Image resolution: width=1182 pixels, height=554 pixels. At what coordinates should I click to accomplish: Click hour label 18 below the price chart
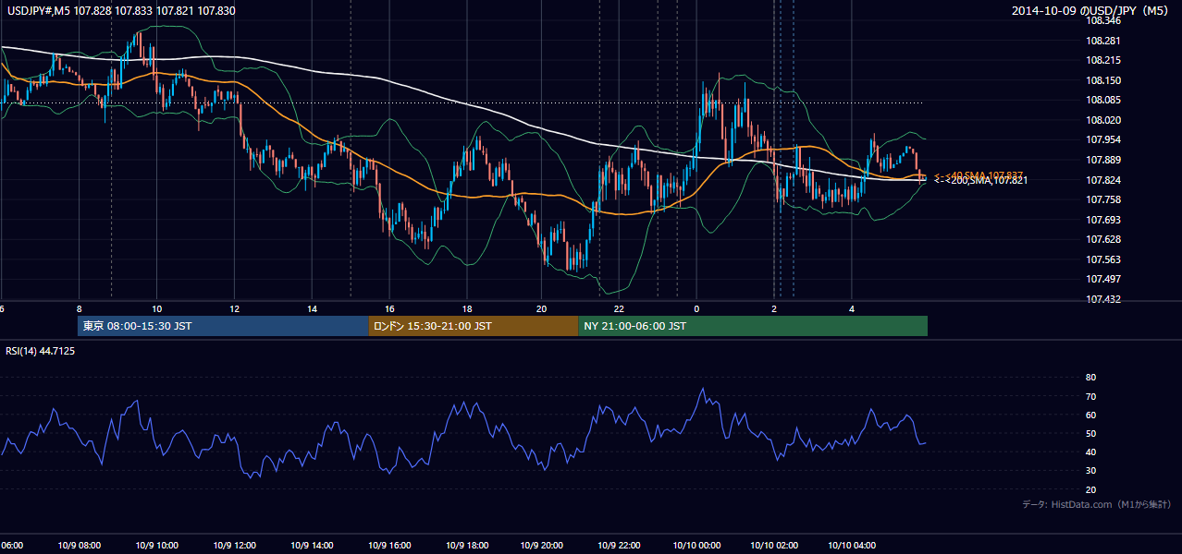pyautogui.click(x=467, y=308)
